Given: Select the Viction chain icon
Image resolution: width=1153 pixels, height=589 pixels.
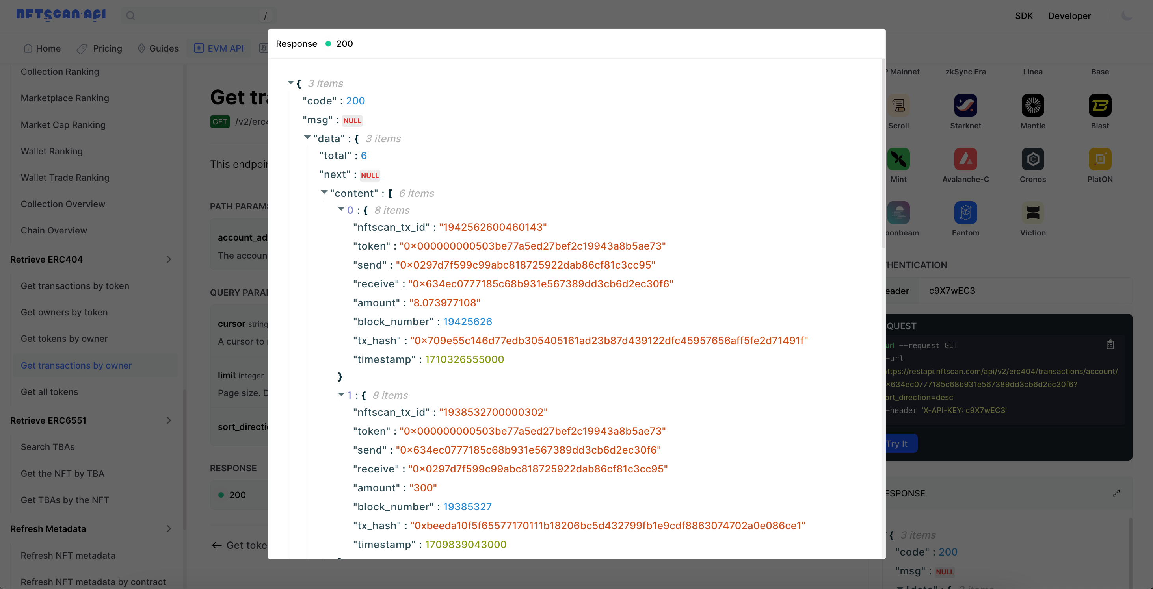Looking at the screenshot, I should point(1032,213).
